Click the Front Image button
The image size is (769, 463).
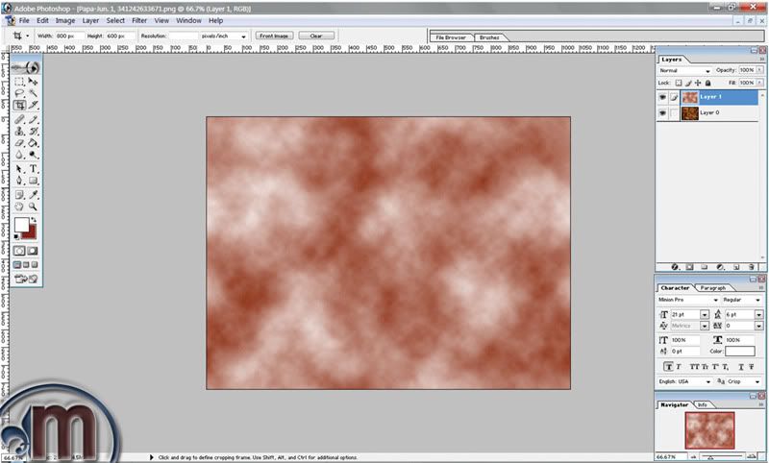pos(274,36)
